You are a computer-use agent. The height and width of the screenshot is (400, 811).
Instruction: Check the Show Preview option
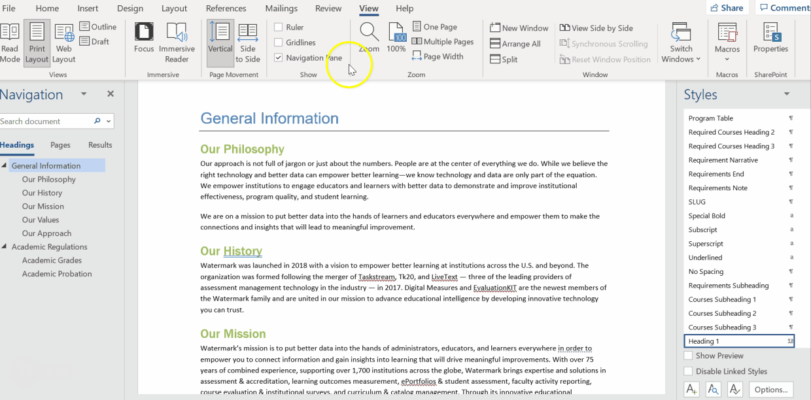tap(688, 356)
